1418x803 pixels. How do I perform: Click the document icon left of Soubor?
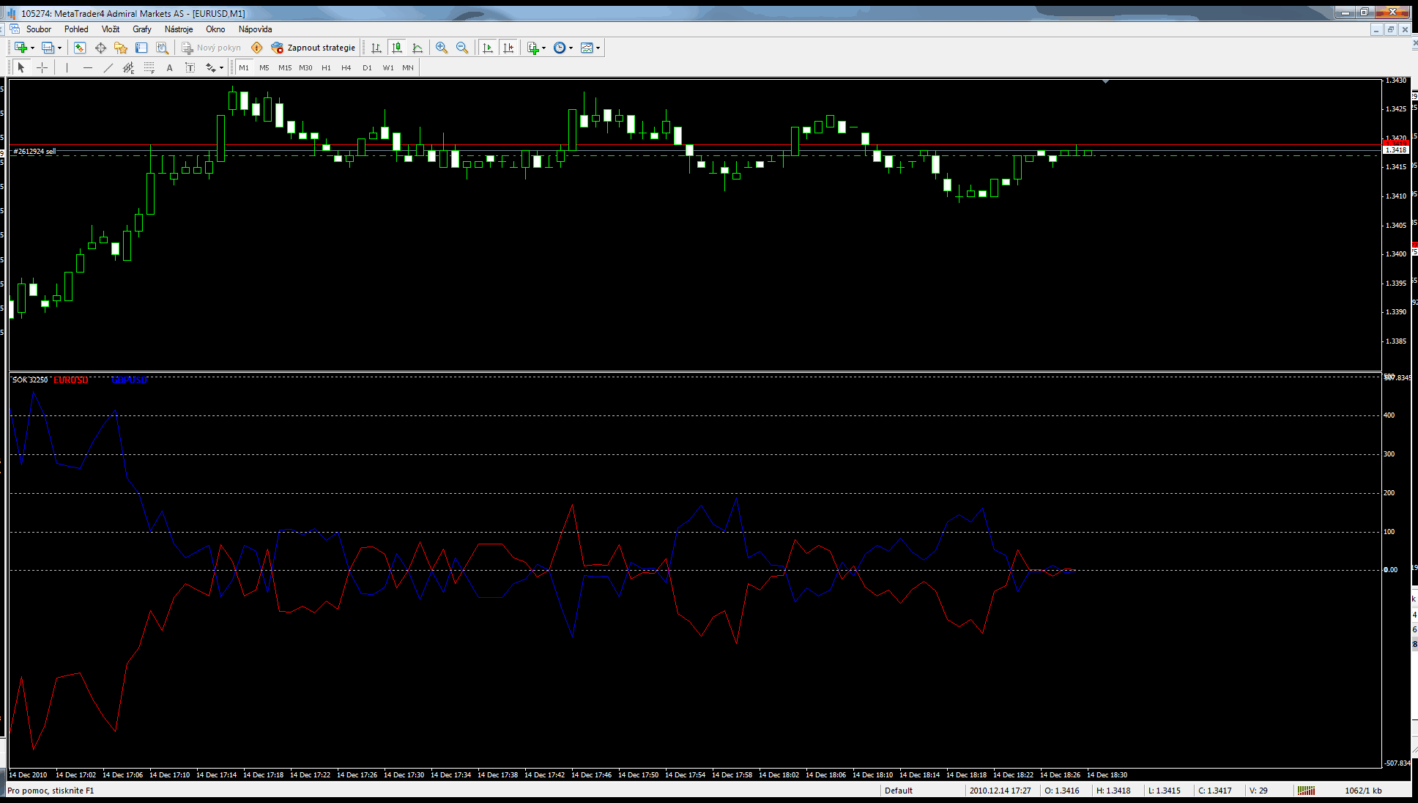[14, 29]
